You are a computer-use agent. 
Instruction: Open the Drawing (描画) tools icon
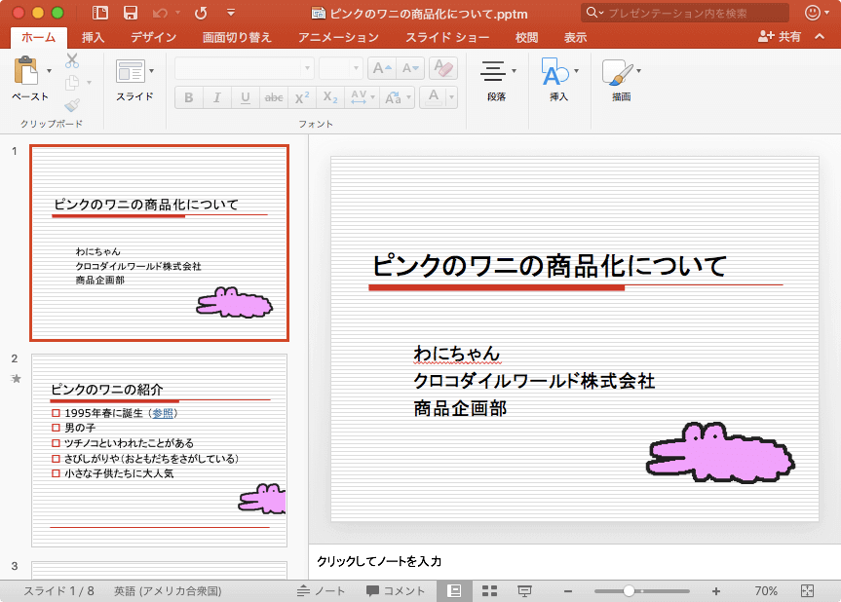[615, 73]
